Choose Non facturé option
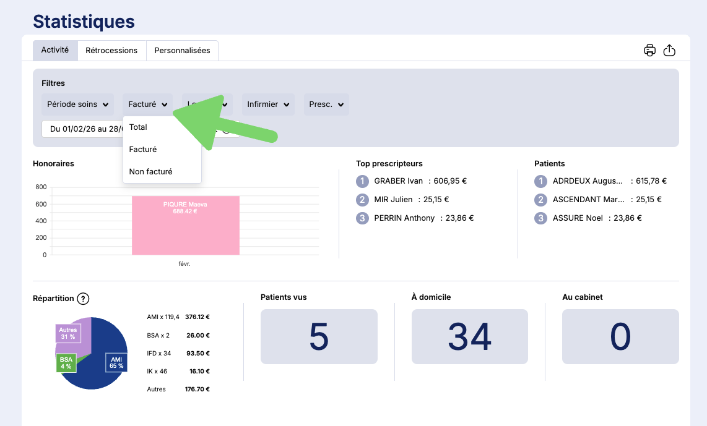Image resolution: width=707 pixels, height=426 pixels. tap(150, 172)
